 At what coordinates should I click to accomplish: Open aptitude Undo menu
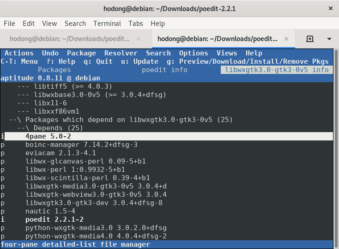pyautogui.click(x=50, y=53)
